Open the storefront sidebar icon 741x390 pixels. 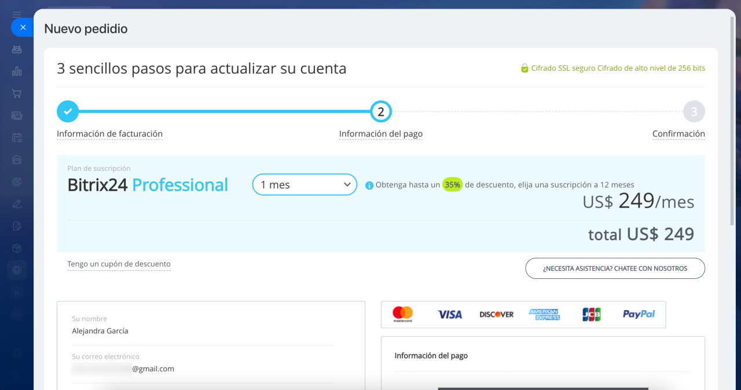pos(17,160)
